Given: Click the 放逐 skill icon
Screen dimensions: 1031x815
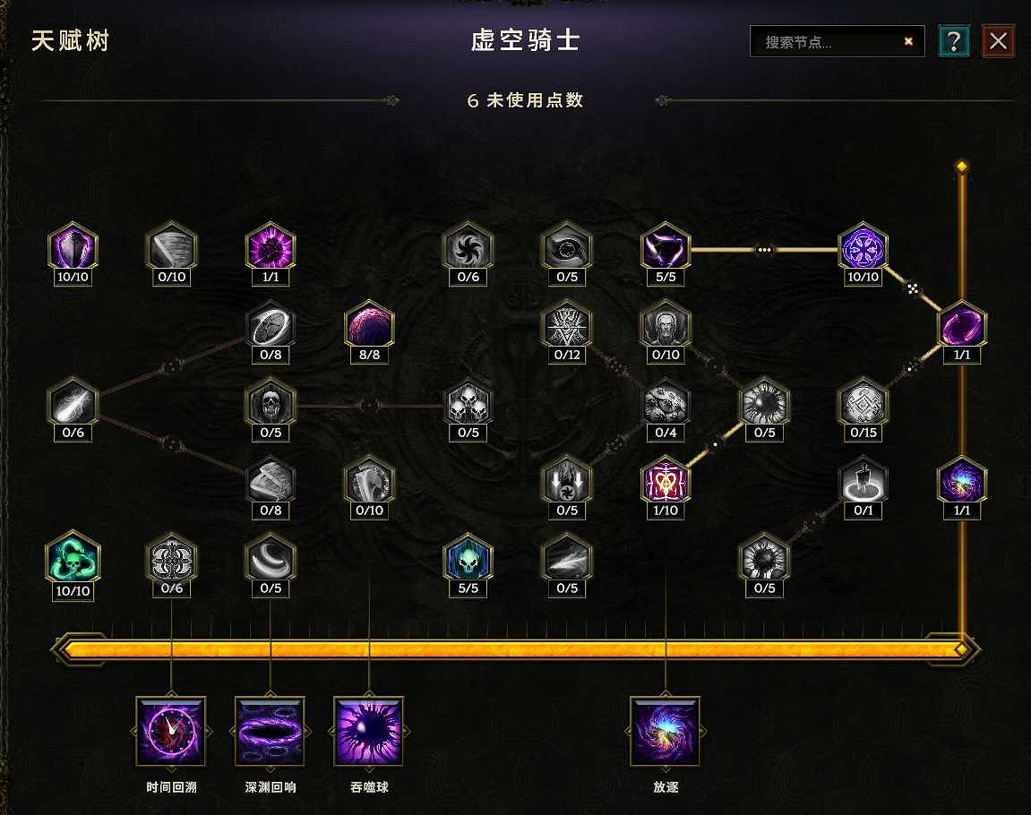Looking at the screenshot, I should [666, 732].
